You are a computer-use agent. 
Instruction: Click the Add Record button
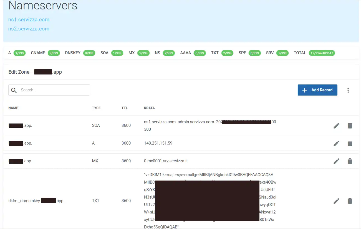(x=317, y=90)
